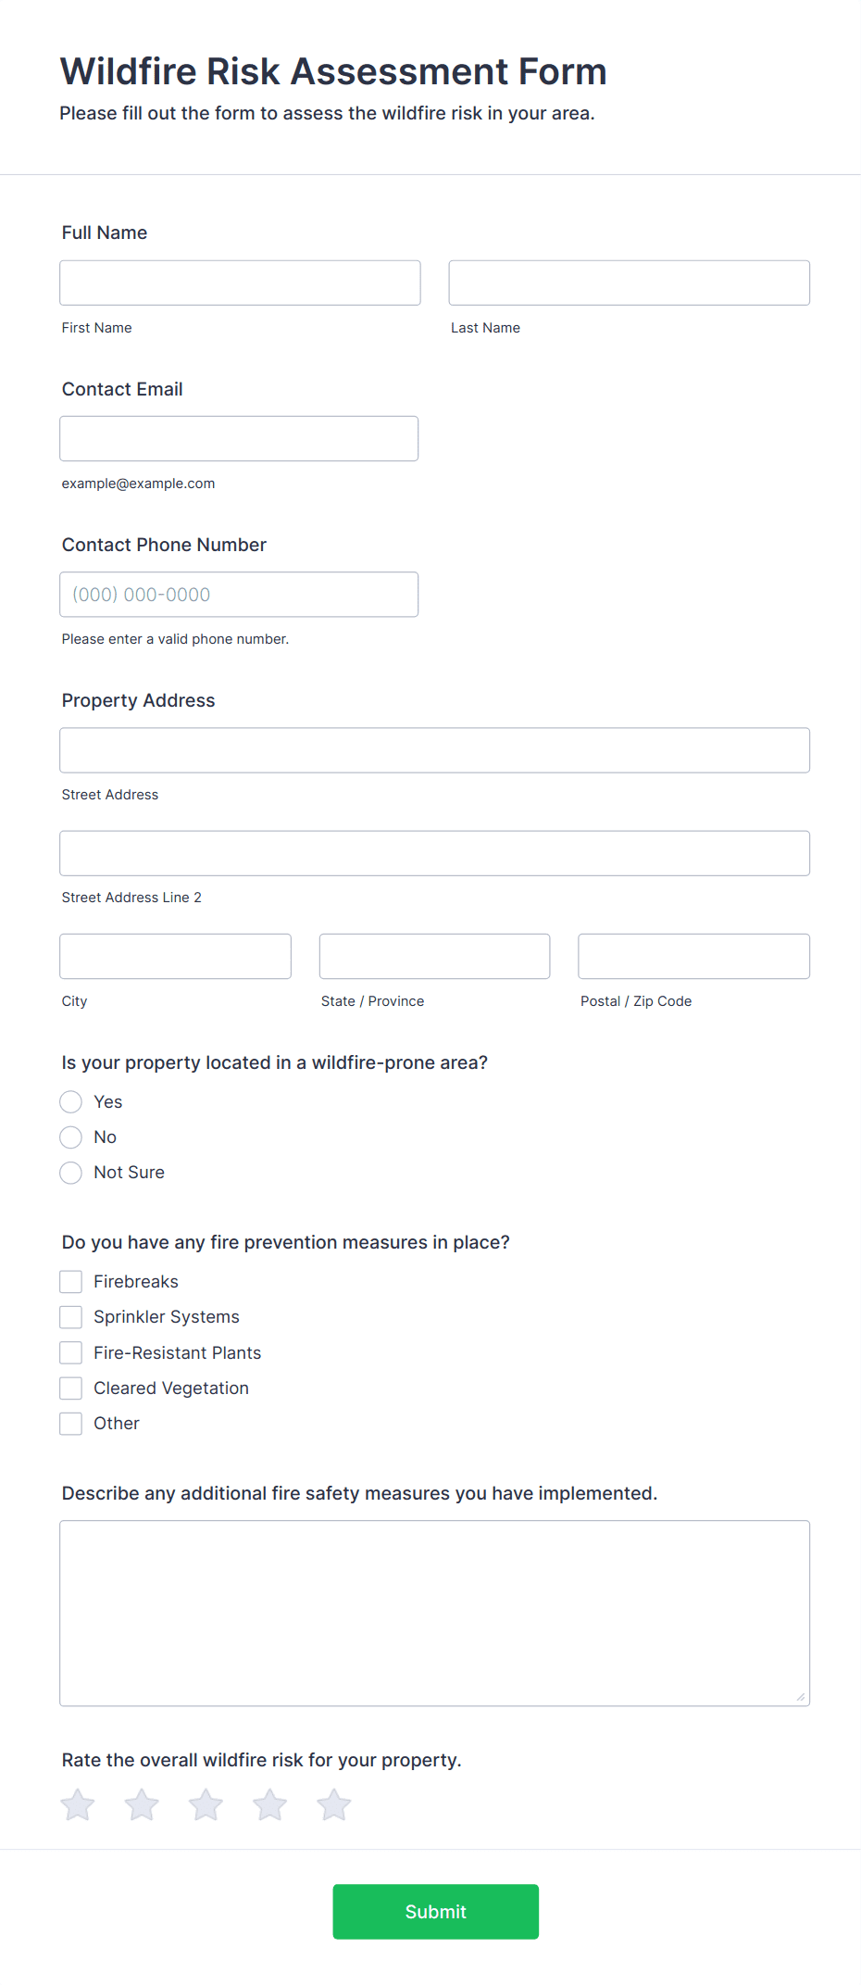Click the phone number input field

coord(239,595)
